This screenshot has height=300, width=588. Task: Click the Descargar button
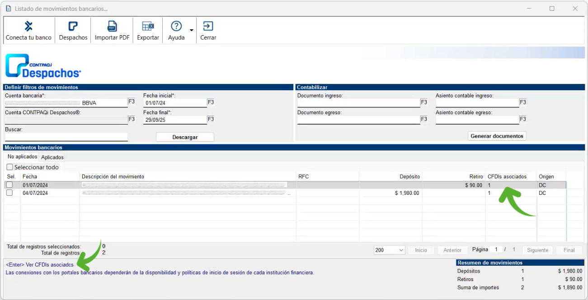(185, 137)
